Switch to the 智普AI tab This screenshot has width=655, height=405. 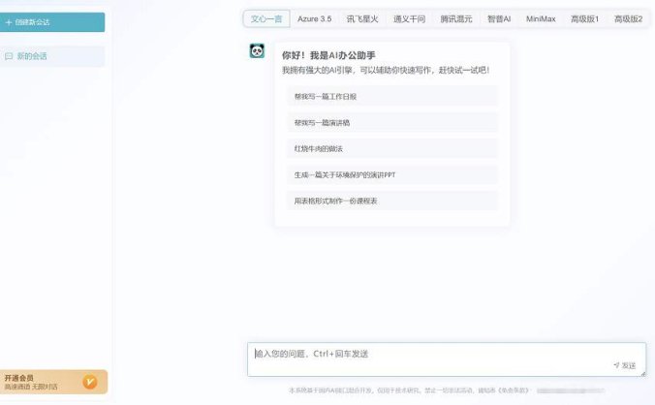(499, 18)
